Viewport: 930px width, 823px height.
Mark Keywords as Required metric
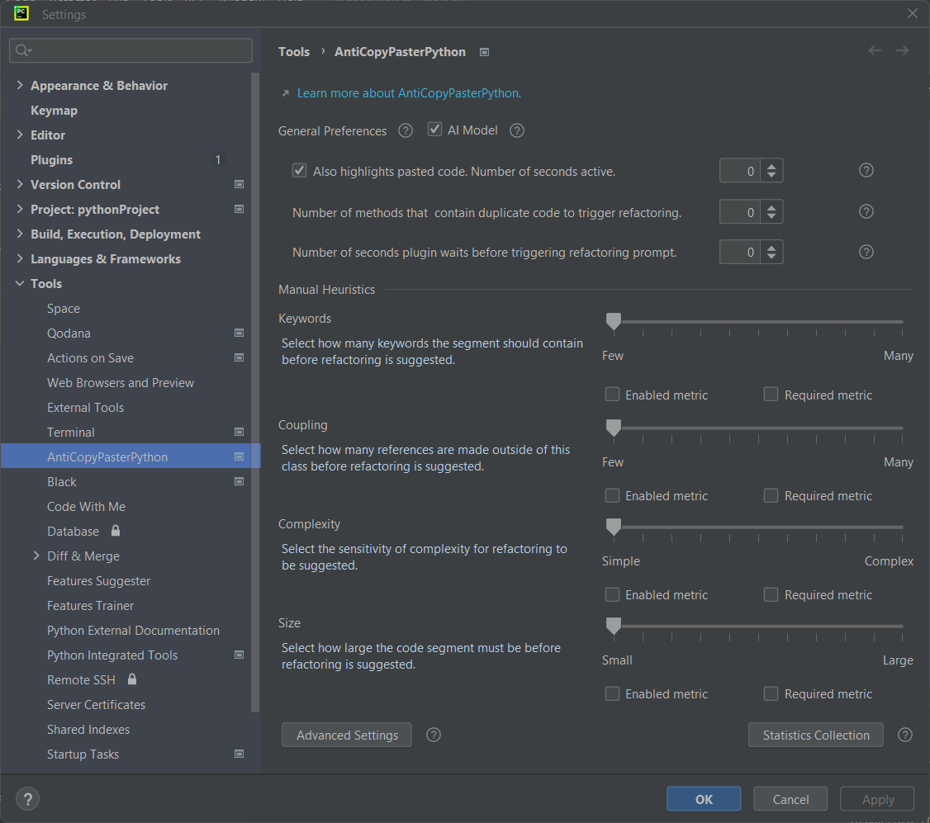click(x=771, y=395)
